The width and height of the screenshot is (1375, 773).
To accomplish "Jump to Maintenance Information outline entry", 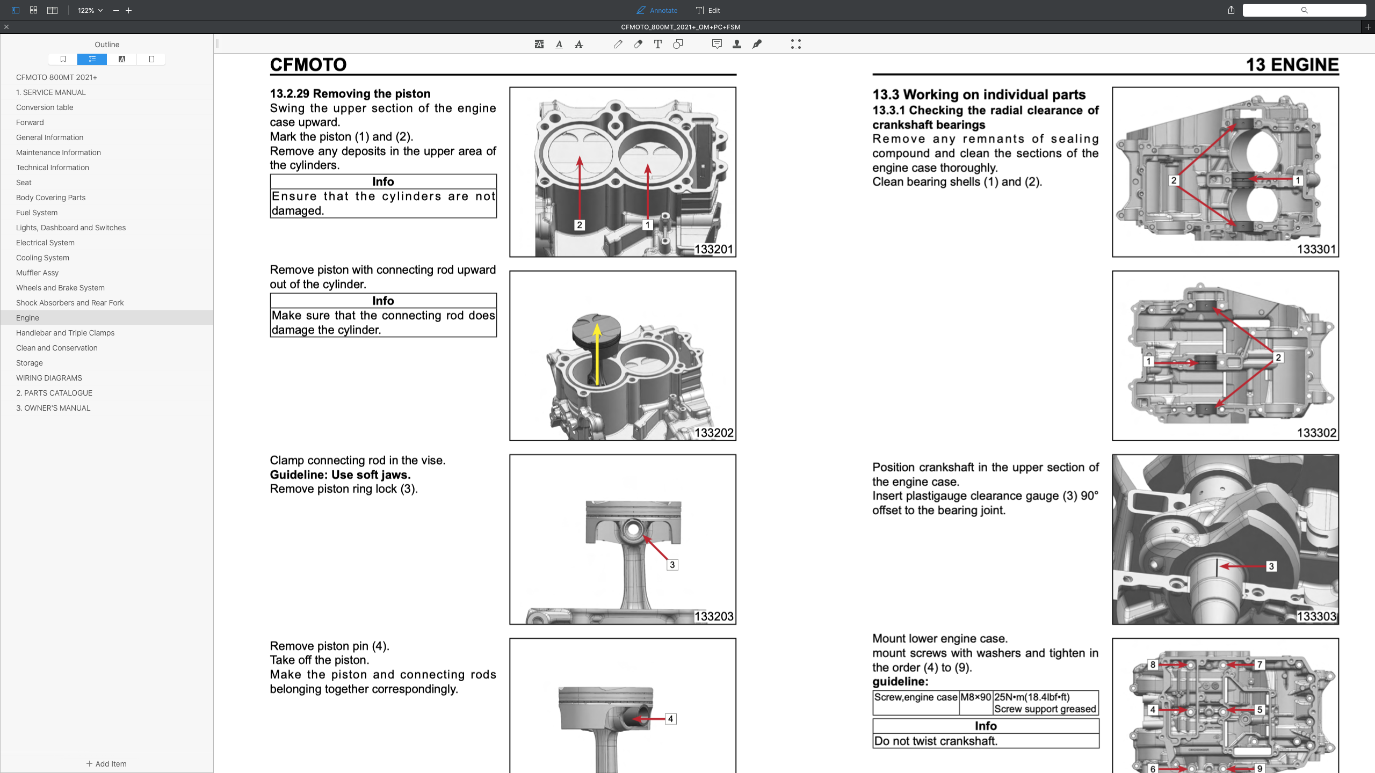I will (59, 152).
